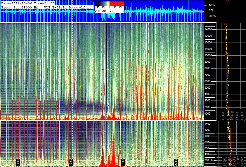Click the 1400 label on lower frequency axis
Screen dimensions: 246x167
(207, 124)
